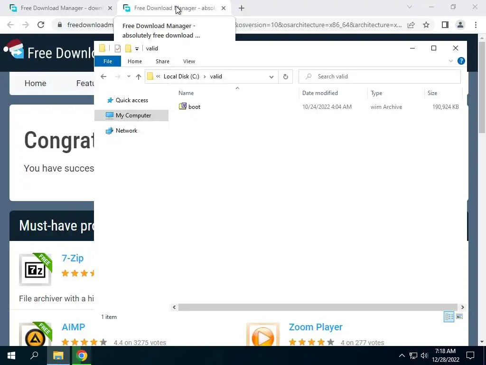
Task: Click the horizontal scrollbar in Explorer
Action: 318,307
